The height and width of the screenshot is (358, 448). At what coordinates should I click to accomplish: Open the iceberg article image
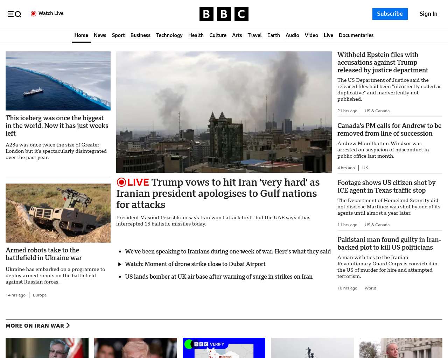coord(58,81)
